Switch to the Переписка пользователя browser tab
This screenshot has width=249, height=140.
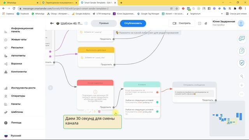coord(60,3)
